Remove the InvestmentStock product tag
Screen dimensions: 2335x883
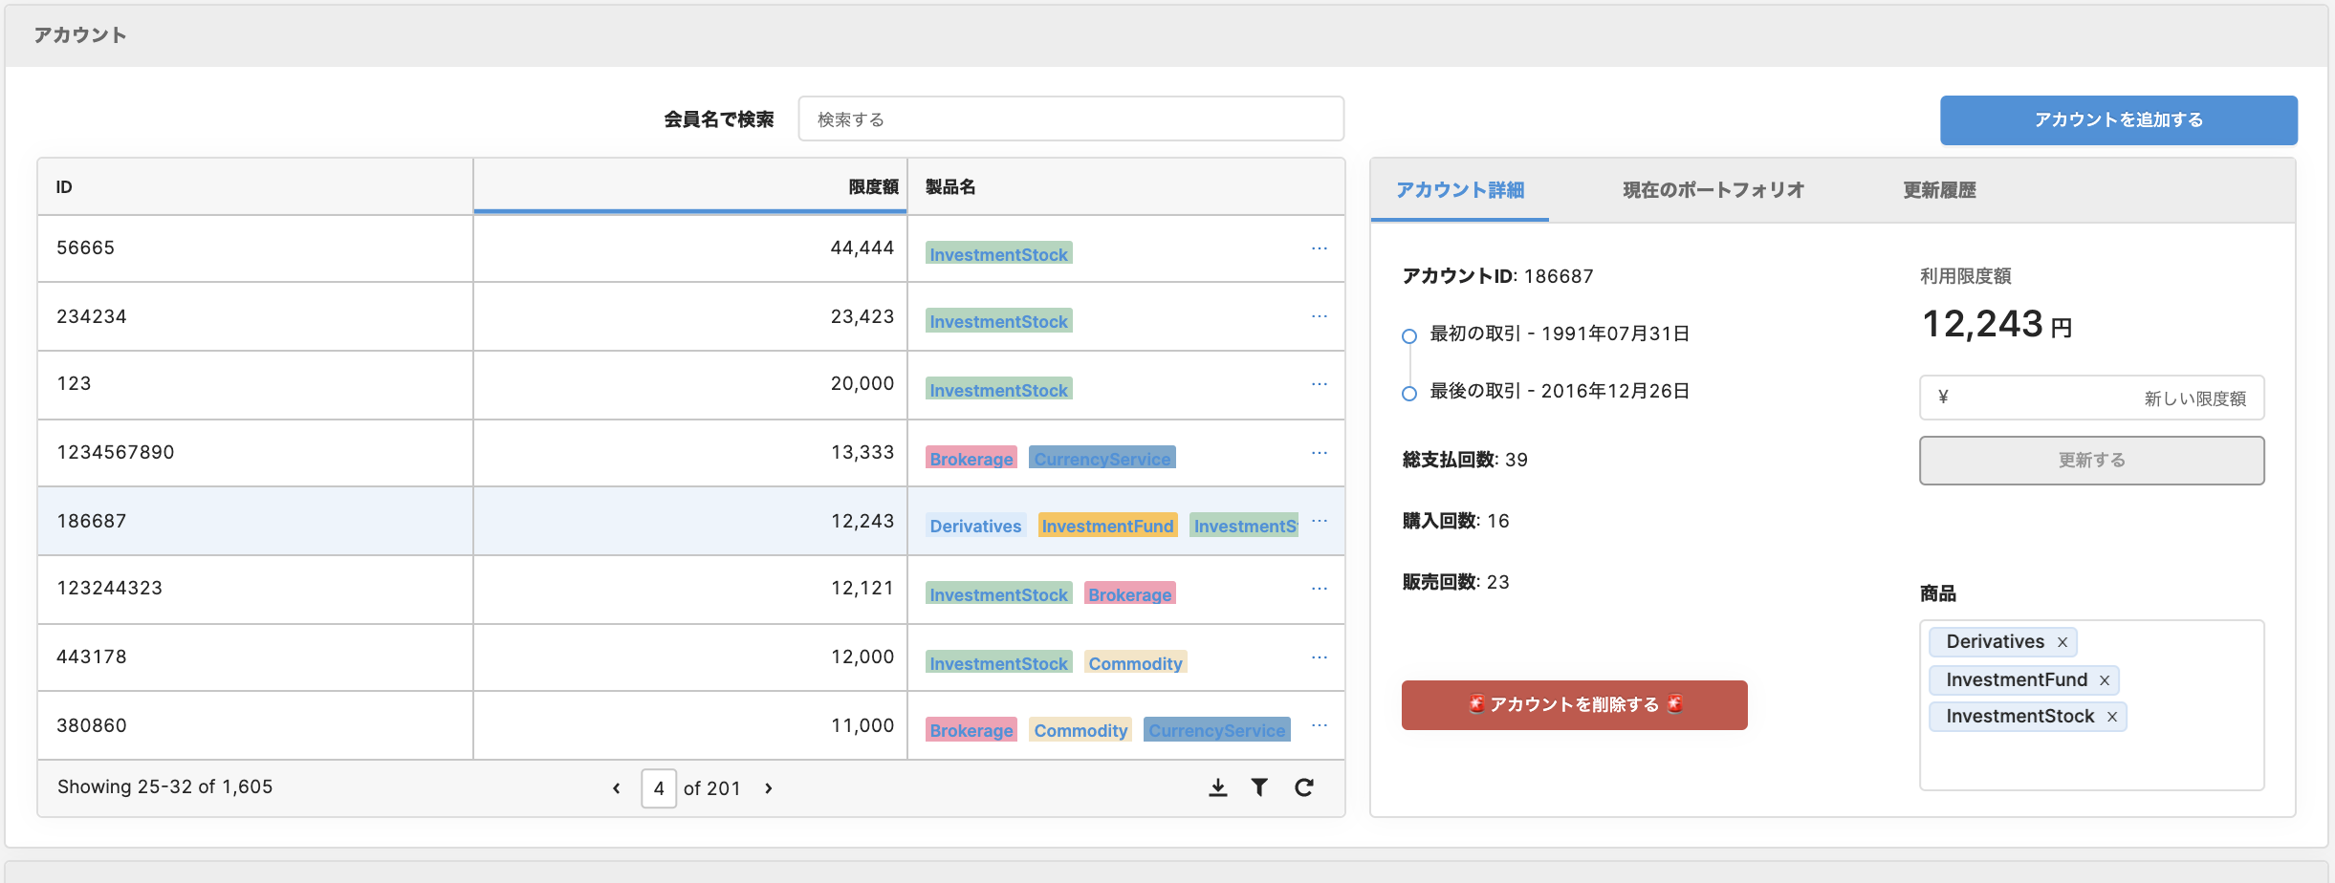click(x=2112, y=717)
